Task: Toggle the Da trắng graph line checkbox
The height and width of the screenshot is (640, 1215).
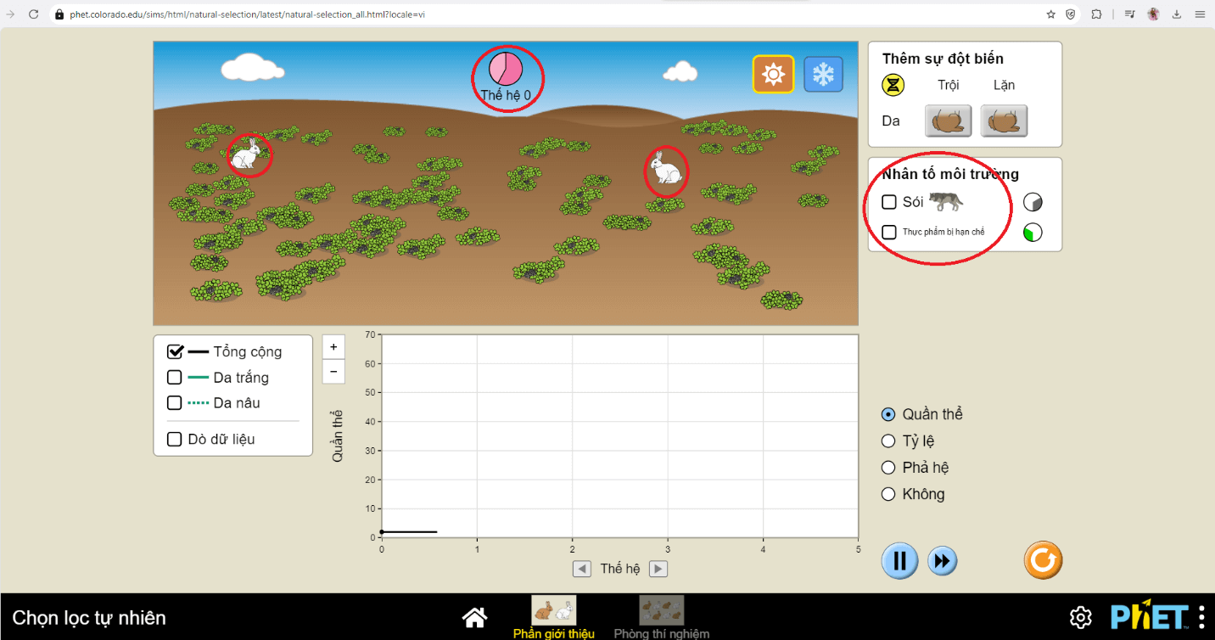Action: tap(175, 378)
